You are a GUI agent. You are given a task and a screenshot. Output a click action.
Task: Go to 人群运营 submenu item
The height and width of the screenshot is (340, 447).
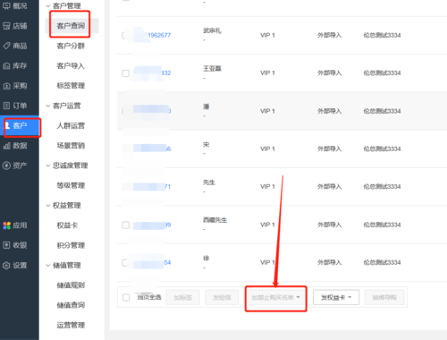[x=71, y=125]
